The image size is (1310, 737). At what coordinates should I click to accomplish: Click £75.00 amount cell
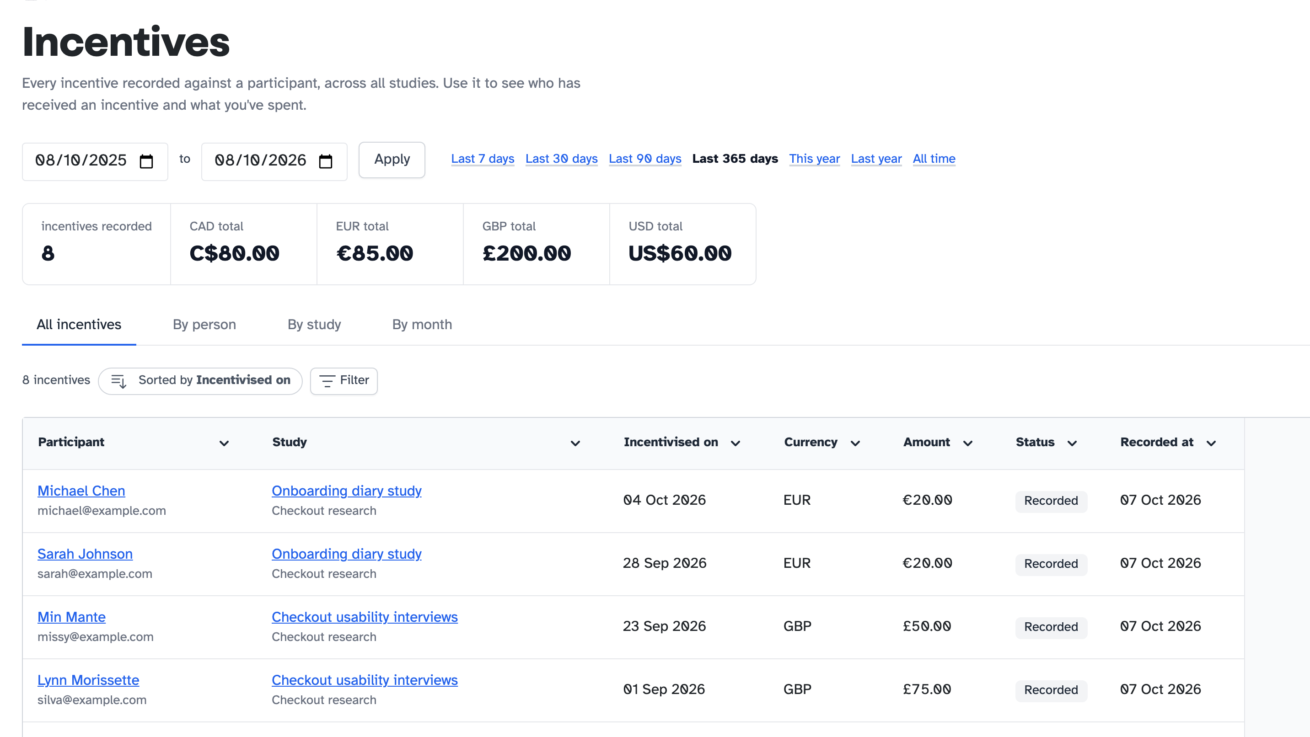[927, 689]
